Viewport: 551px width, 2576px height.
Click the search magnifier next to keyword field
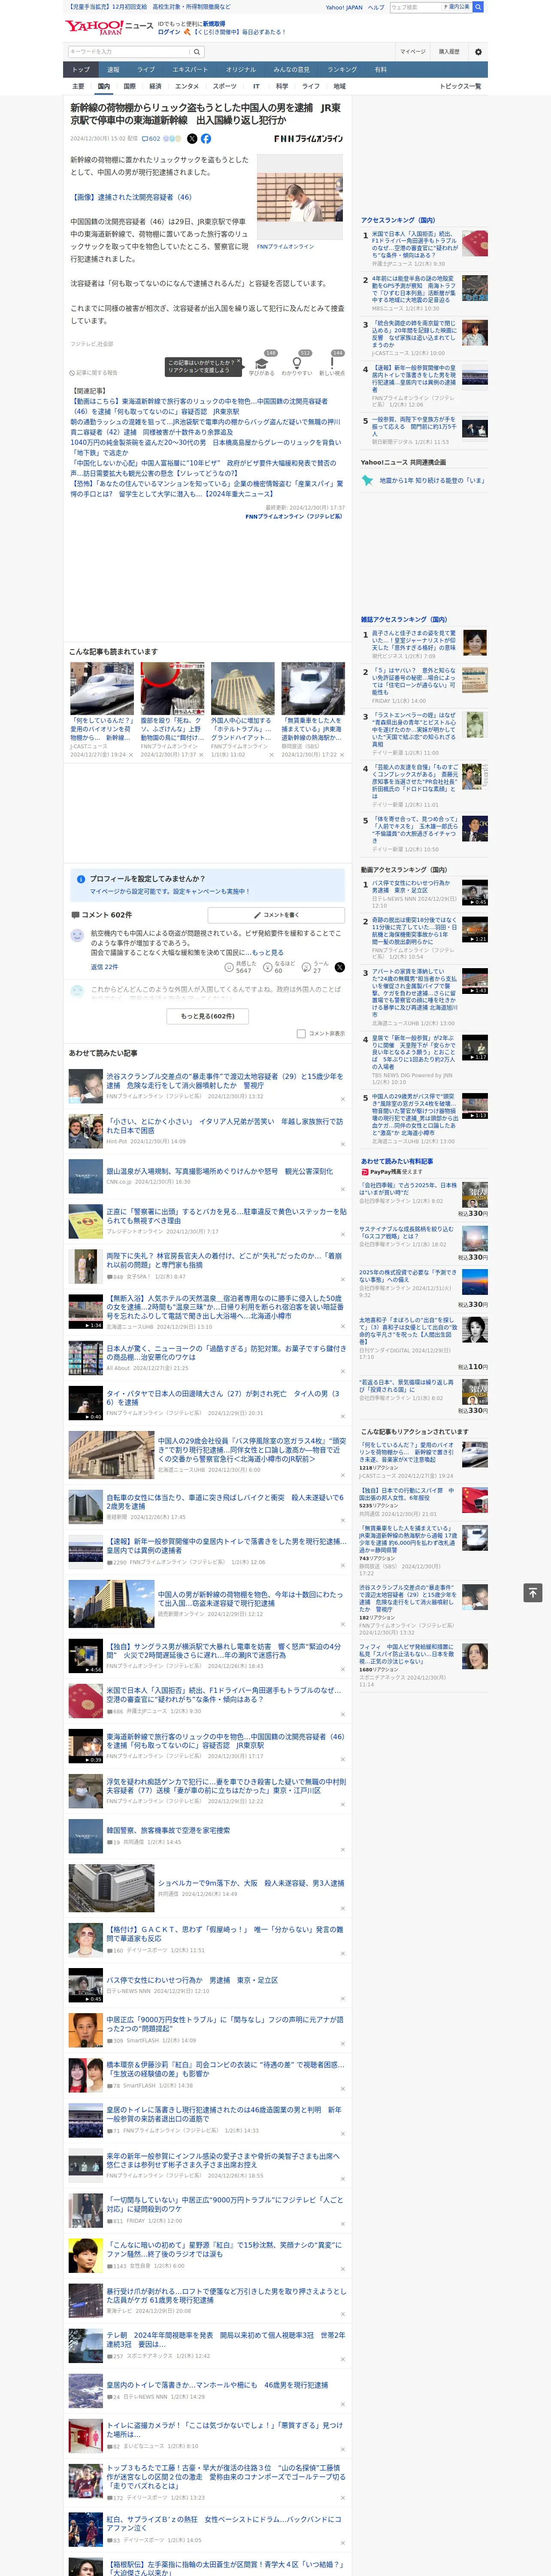197,52
